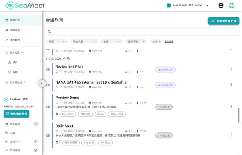The width and height of the screenshot is (242, 155).
Task: Click external-link icon beside 訪問門戶
Action: coord(36,141)
